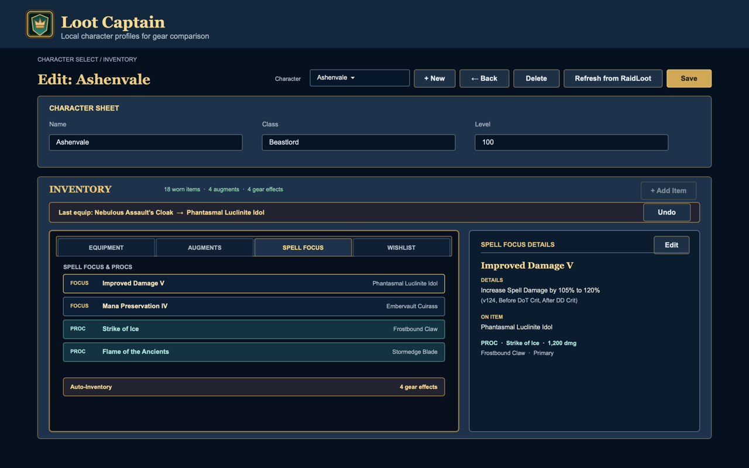Image resolution: width=749 pixels, height=468 pixels.
Task: Click the 'Increase Spell Damage by 105% to 120%' text
Action: pos(540,290)
